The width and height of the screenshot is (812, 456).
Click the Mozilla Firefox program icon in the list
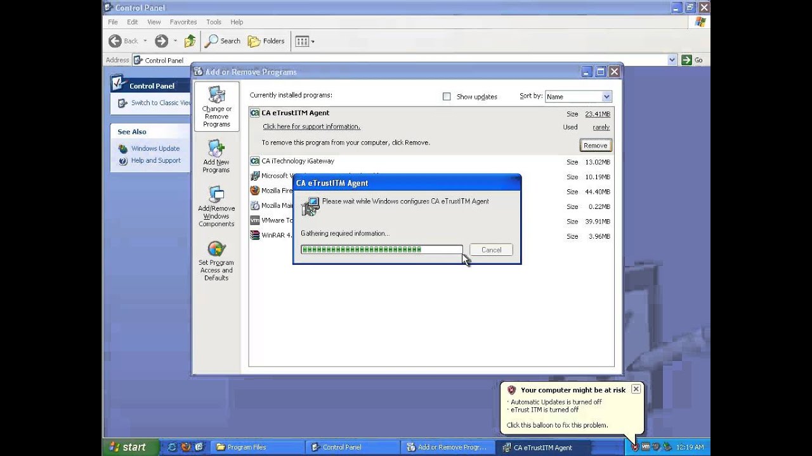255,191
